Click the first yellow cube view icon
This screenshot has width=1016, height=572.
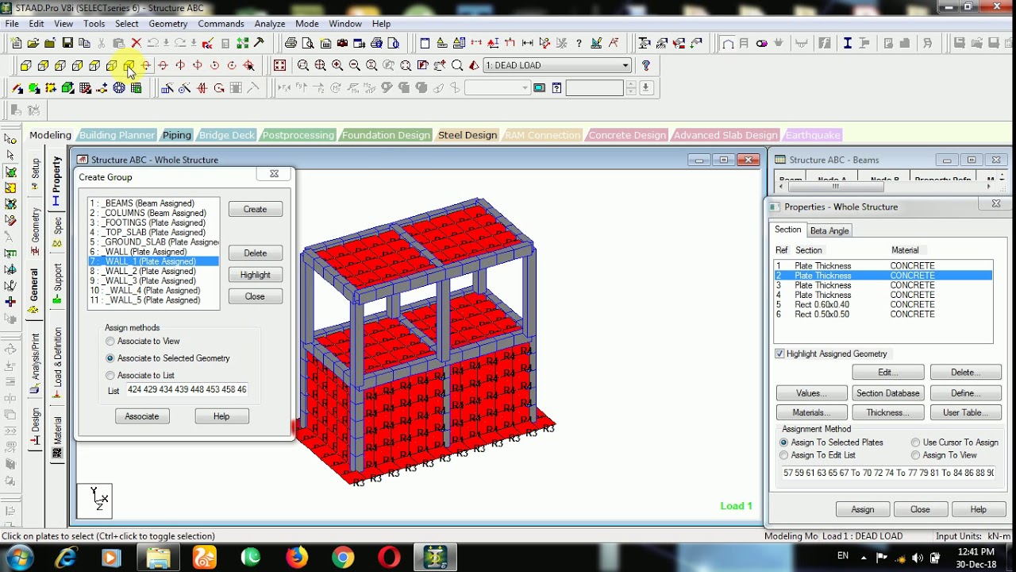point(26,65)
